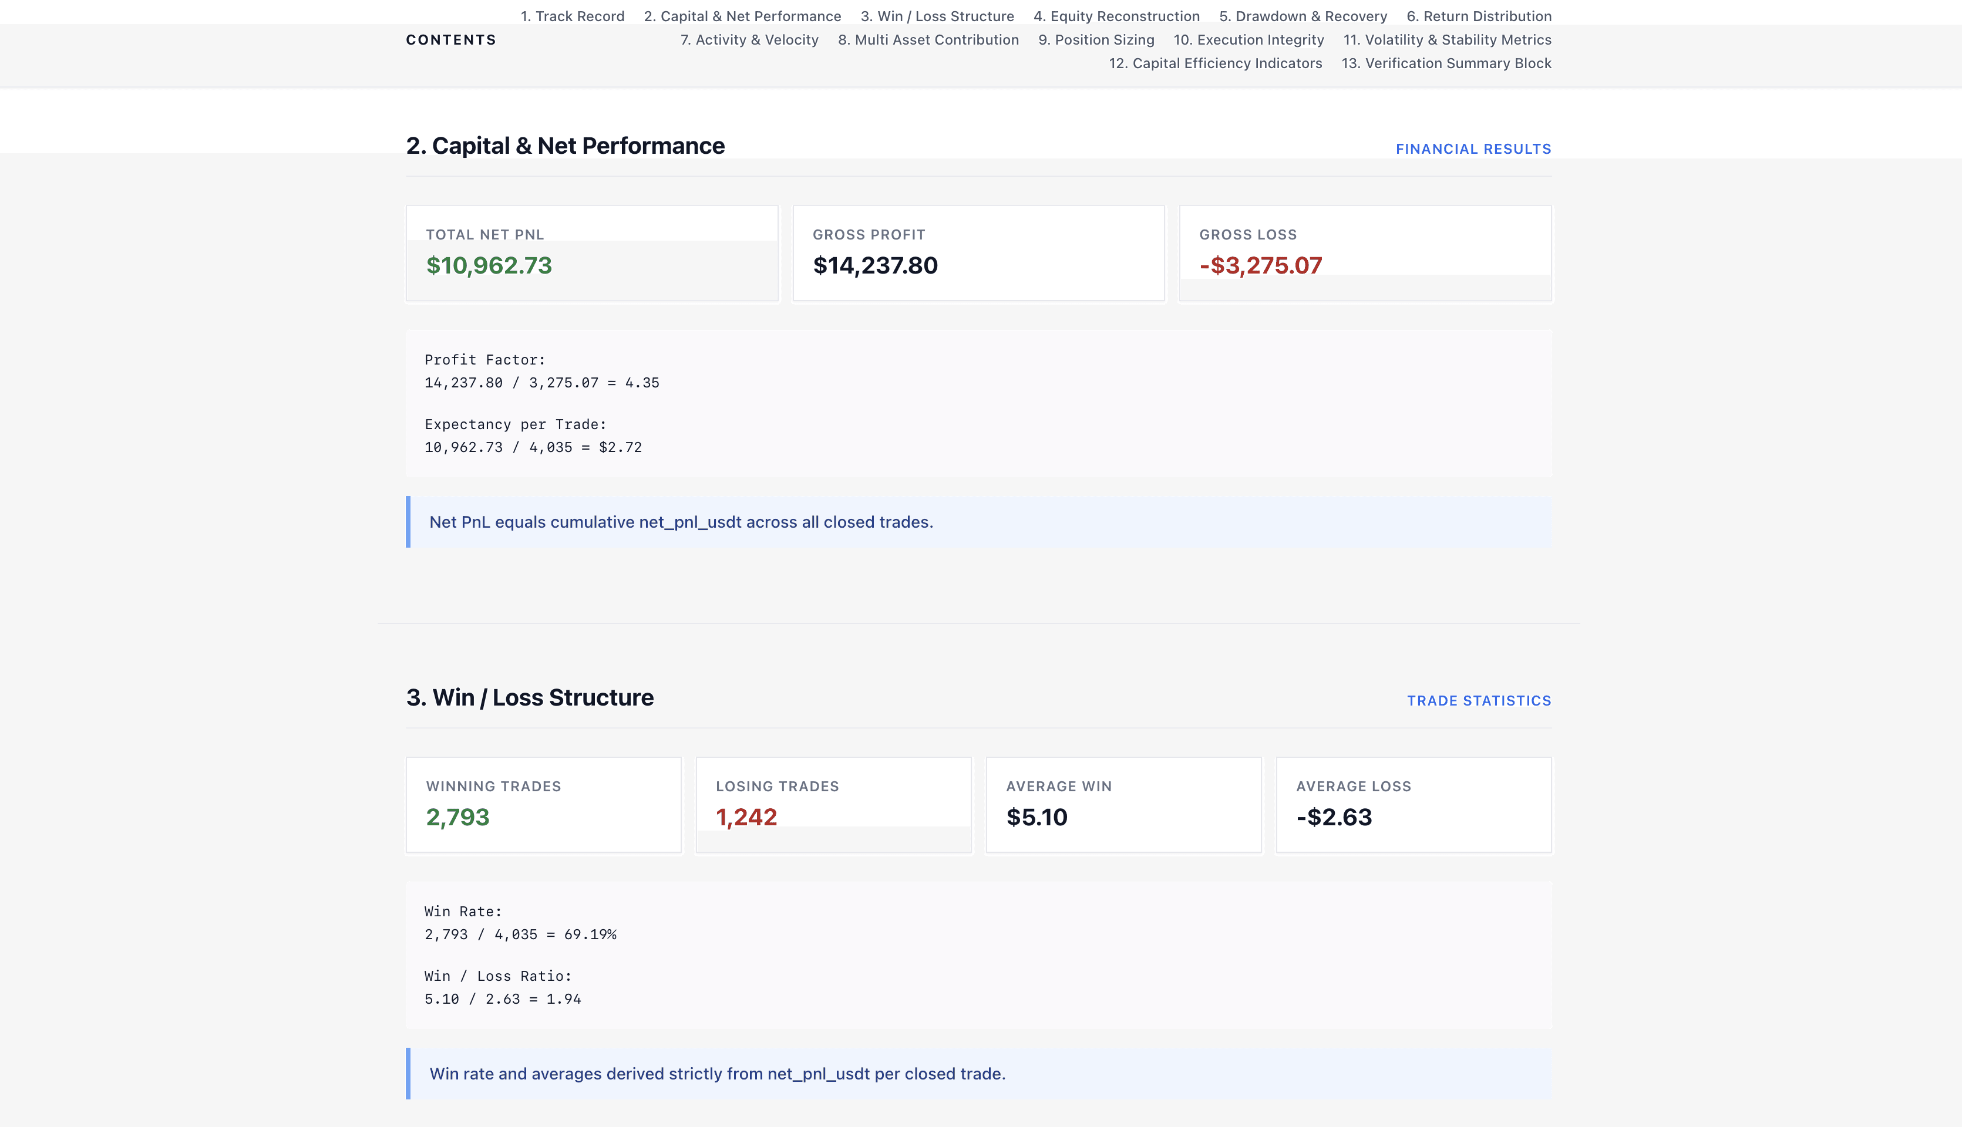Viewport: 1962px width, 1127px height.
Task: Click the Financial Results section label
Action: (x=1473, y=149)
